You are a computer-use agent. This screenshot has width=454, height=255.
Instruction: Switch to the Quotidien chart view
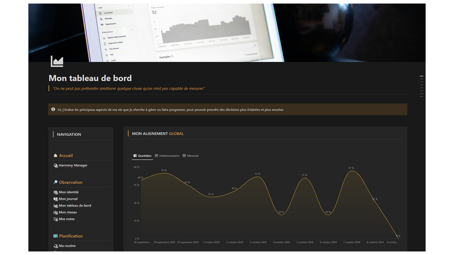[142, 156]
